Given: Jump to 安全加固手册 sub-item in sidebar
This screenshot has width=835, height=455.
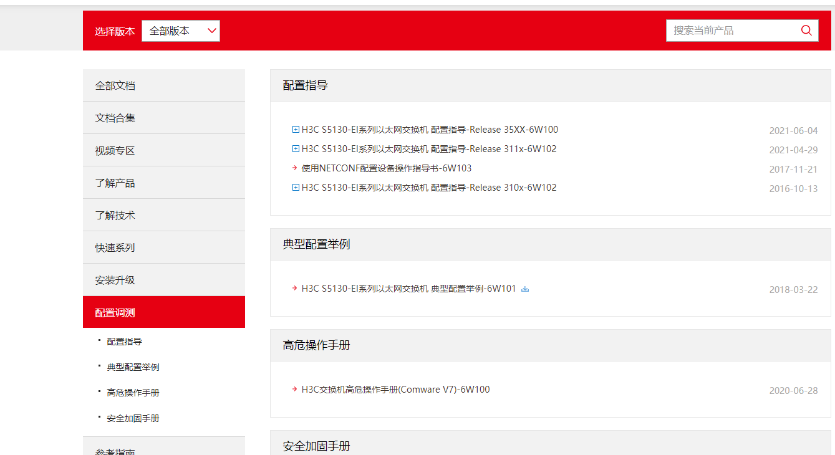Looking at the screenshot, I should click(x=133, y=418).
